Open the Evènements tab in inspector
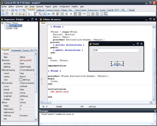This screenshot has height=126, width=157. click(16, 50)
